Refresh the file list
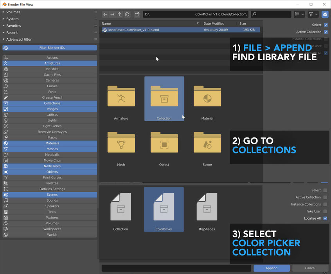This screenshot has height=274, width=331. [127, 14]
